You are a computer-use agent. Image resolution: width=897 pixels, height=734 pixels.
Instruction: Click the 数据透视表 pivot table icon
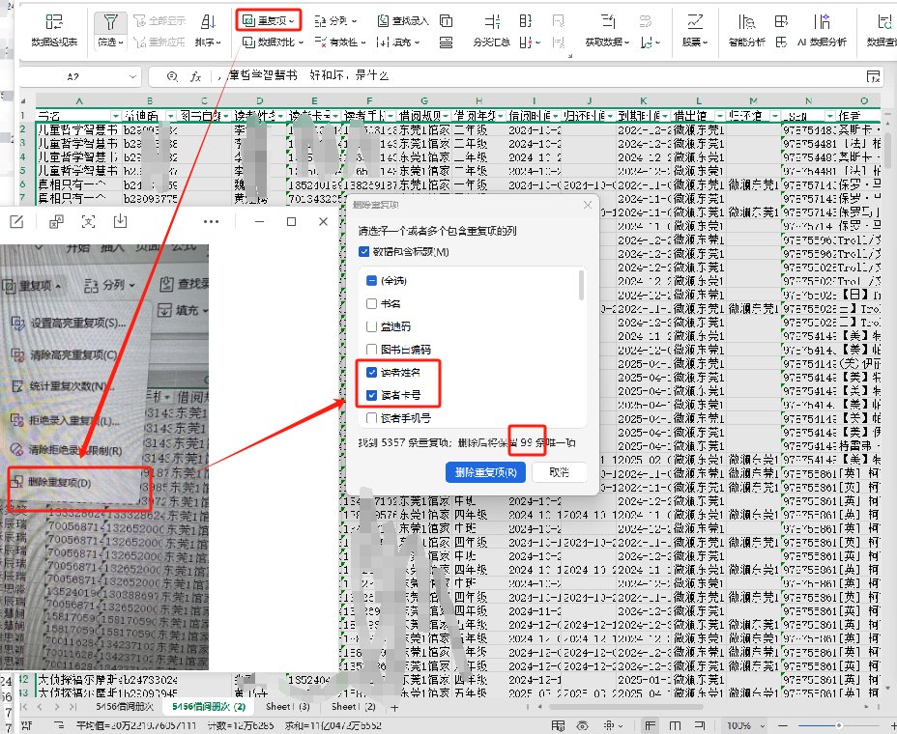point(53,23)
